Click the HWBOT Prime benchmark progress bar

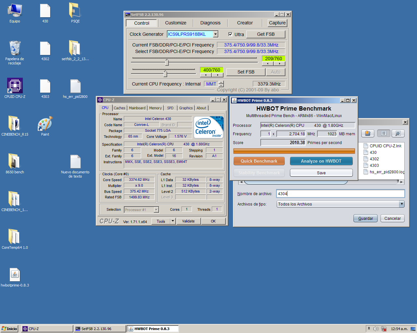tap(294, 151)
